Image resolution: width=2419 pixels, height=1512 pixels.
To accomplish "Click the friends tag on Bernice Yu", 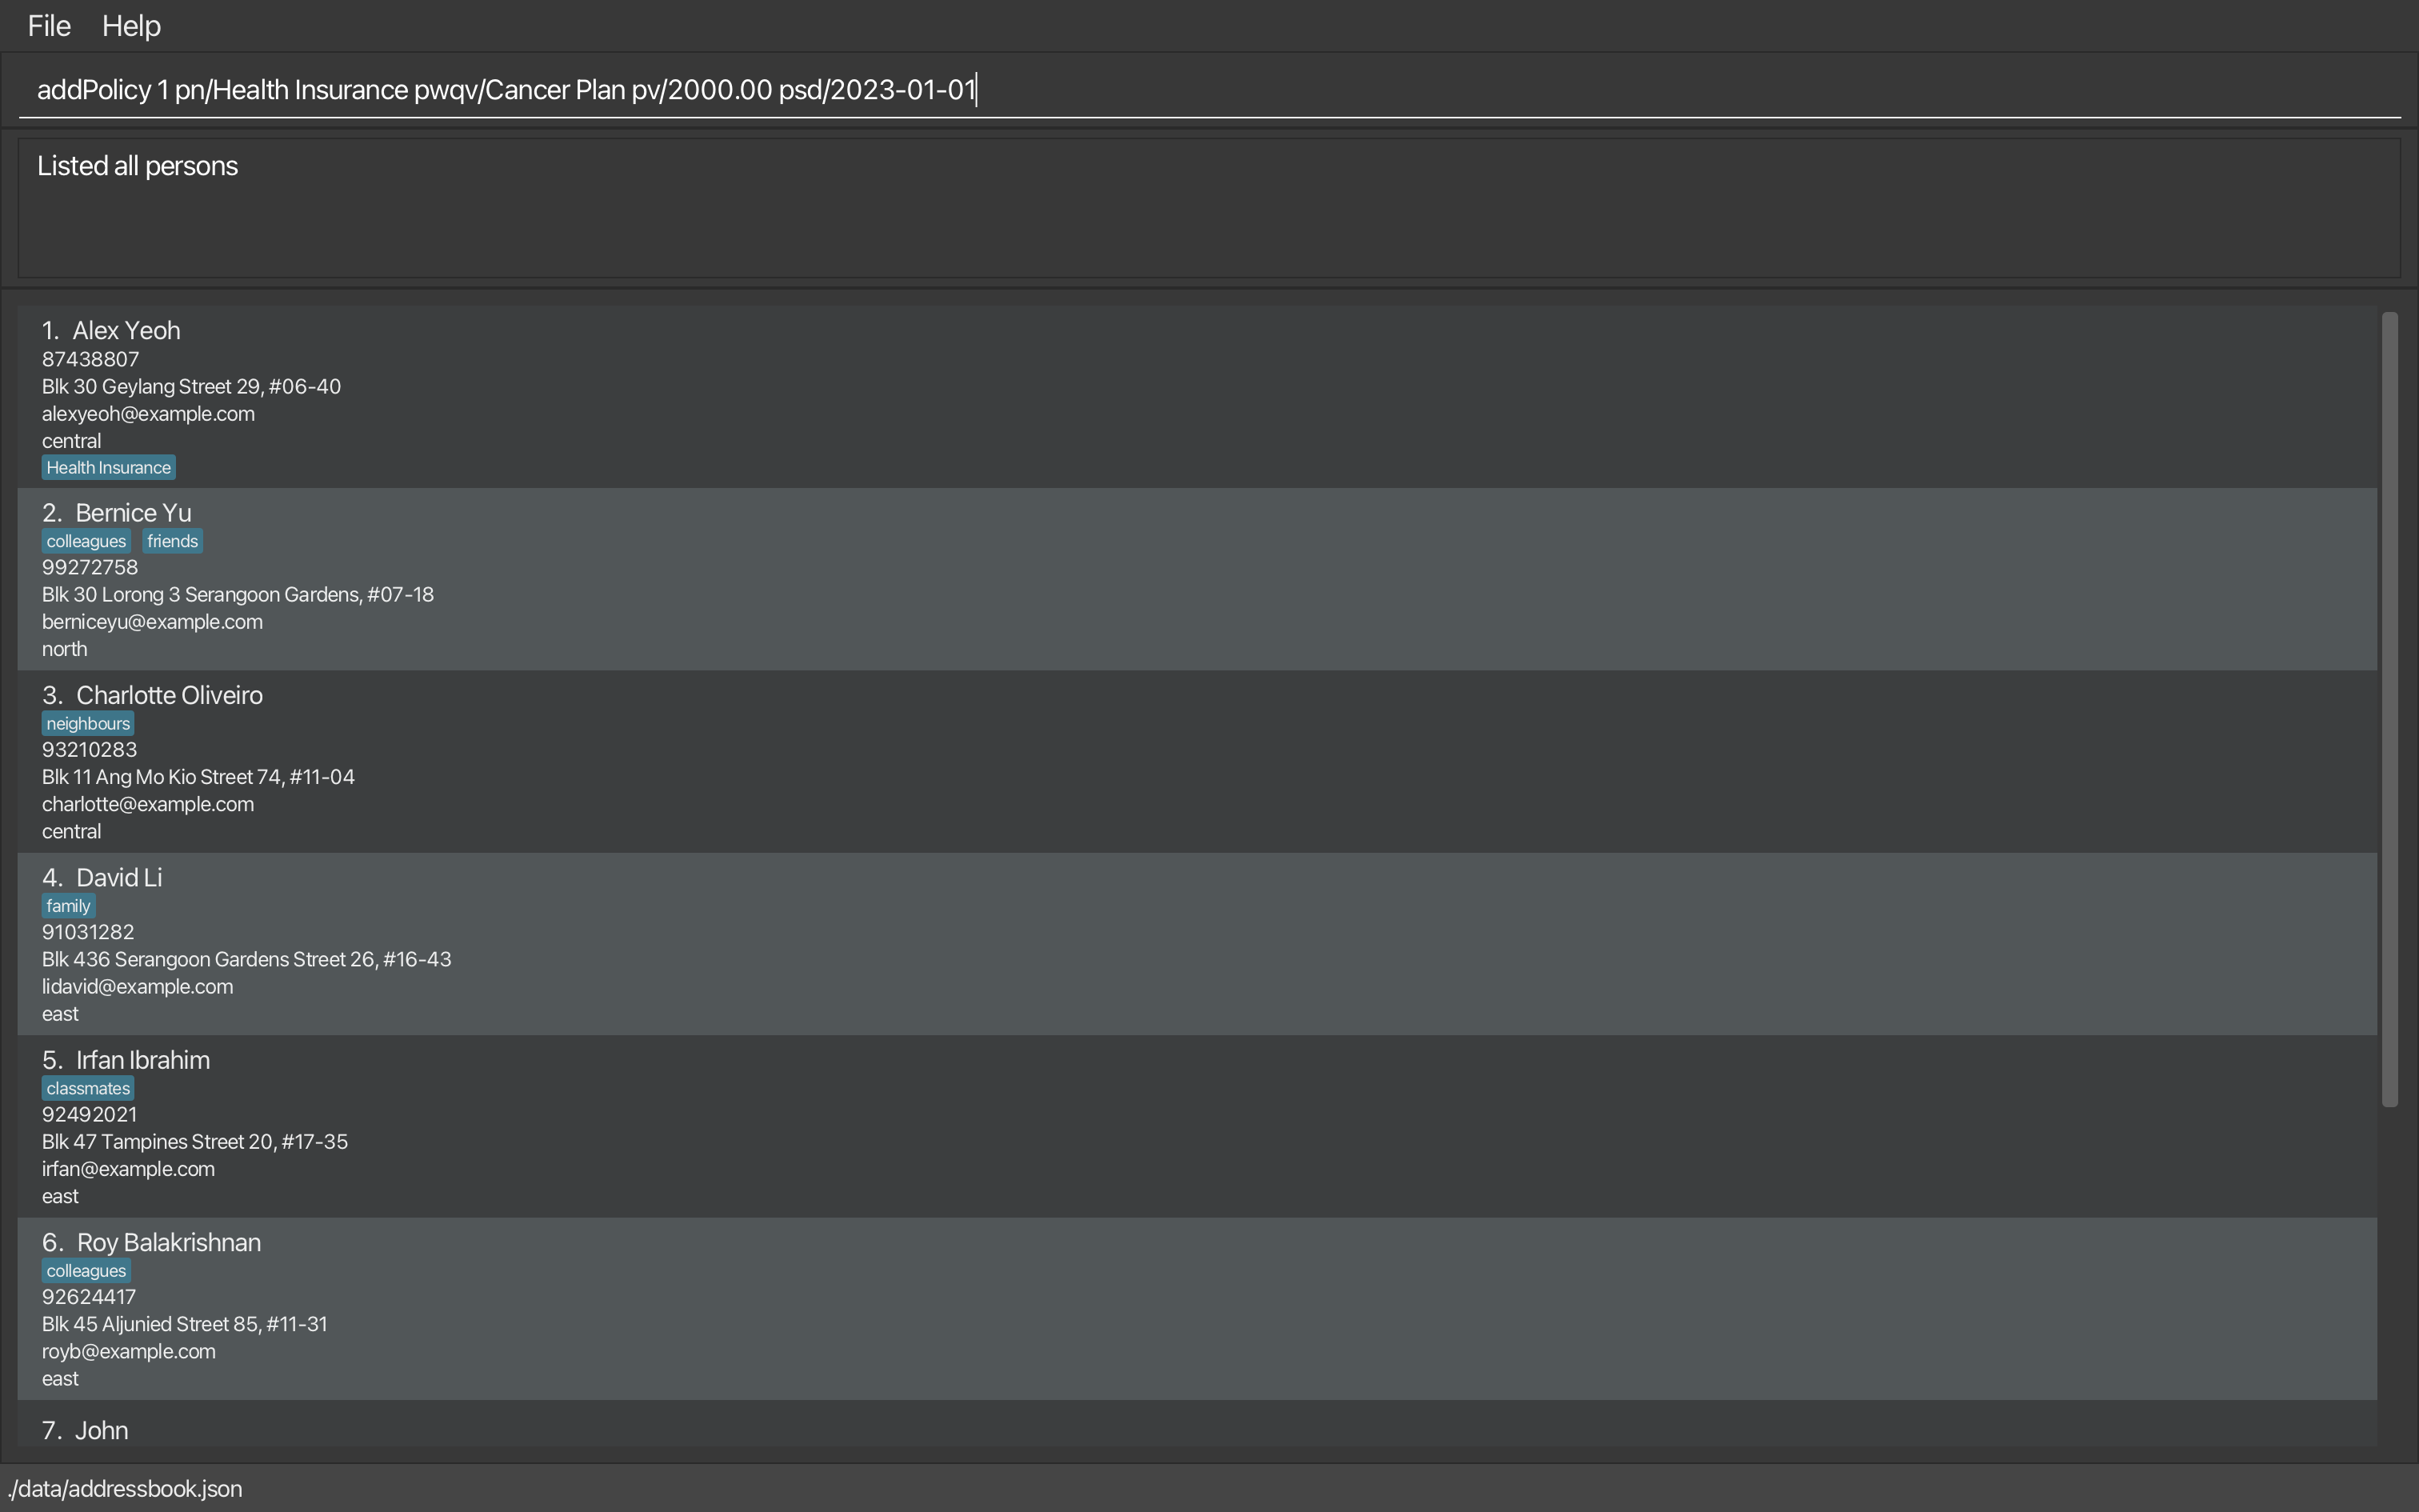I will tap(173, 540).
